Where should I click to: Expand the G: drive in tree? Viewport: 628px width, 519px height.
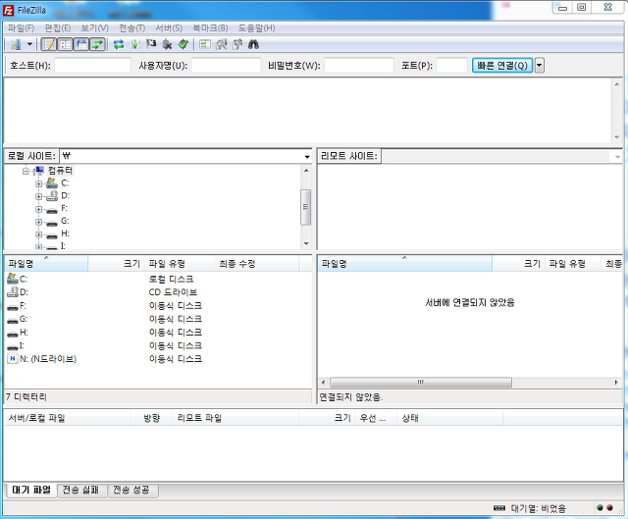38,222
